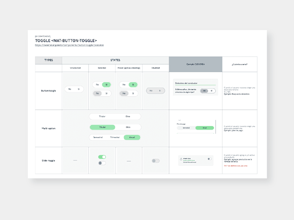
Task: Select the gray "No" pill in the Selected column
Action: coord(97,93)
